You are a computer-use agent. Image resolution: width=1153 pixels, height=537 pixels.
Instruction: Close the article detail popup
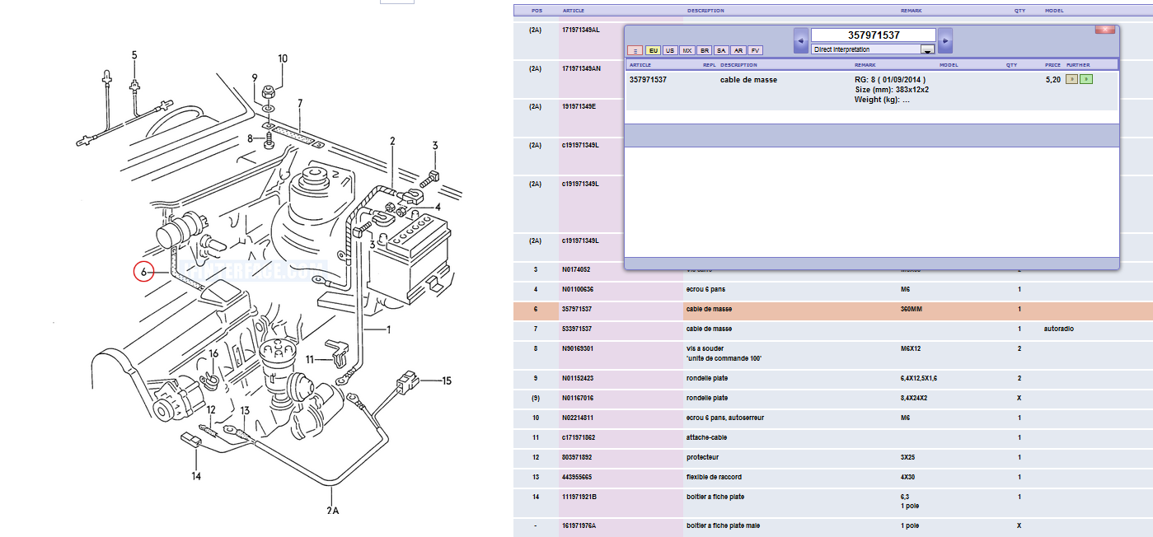click(1104, 30)
